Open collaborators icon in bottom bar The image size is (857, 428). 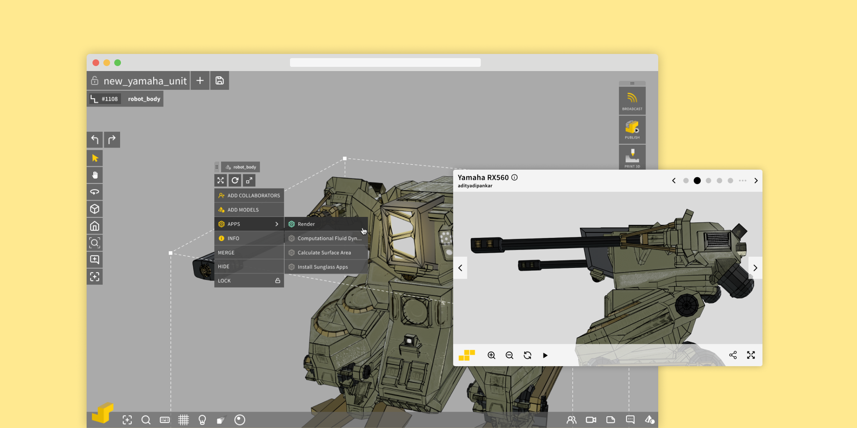pyautogui.click(x=571, y=420)
